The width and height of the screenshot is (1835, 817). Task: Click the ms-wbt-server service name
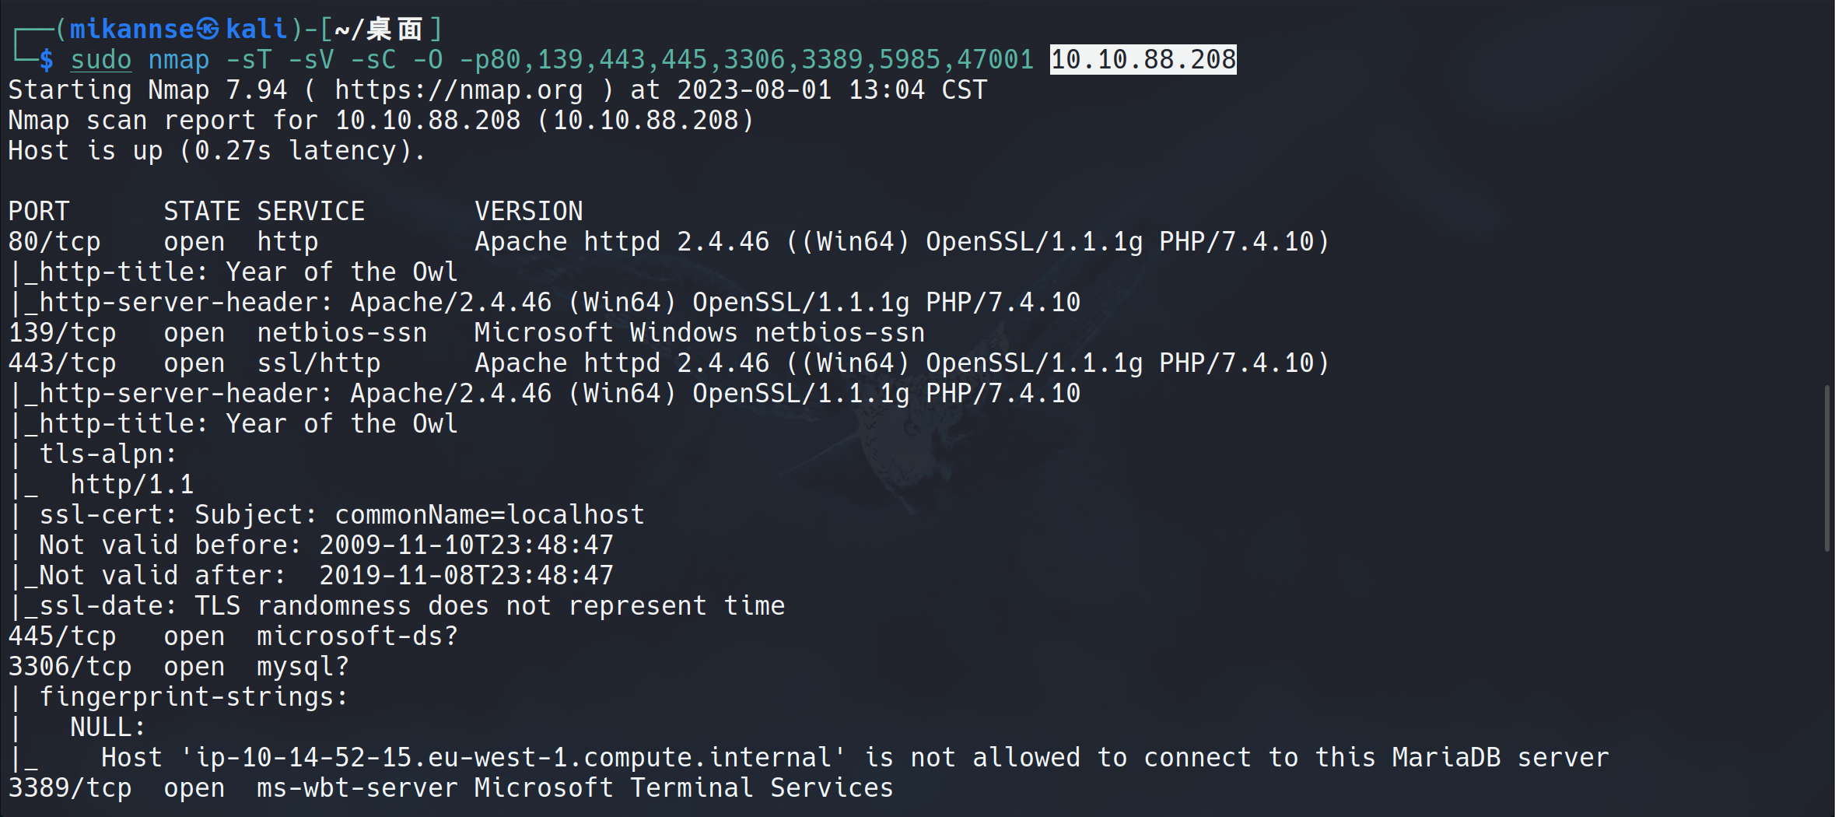coord(357,788)
